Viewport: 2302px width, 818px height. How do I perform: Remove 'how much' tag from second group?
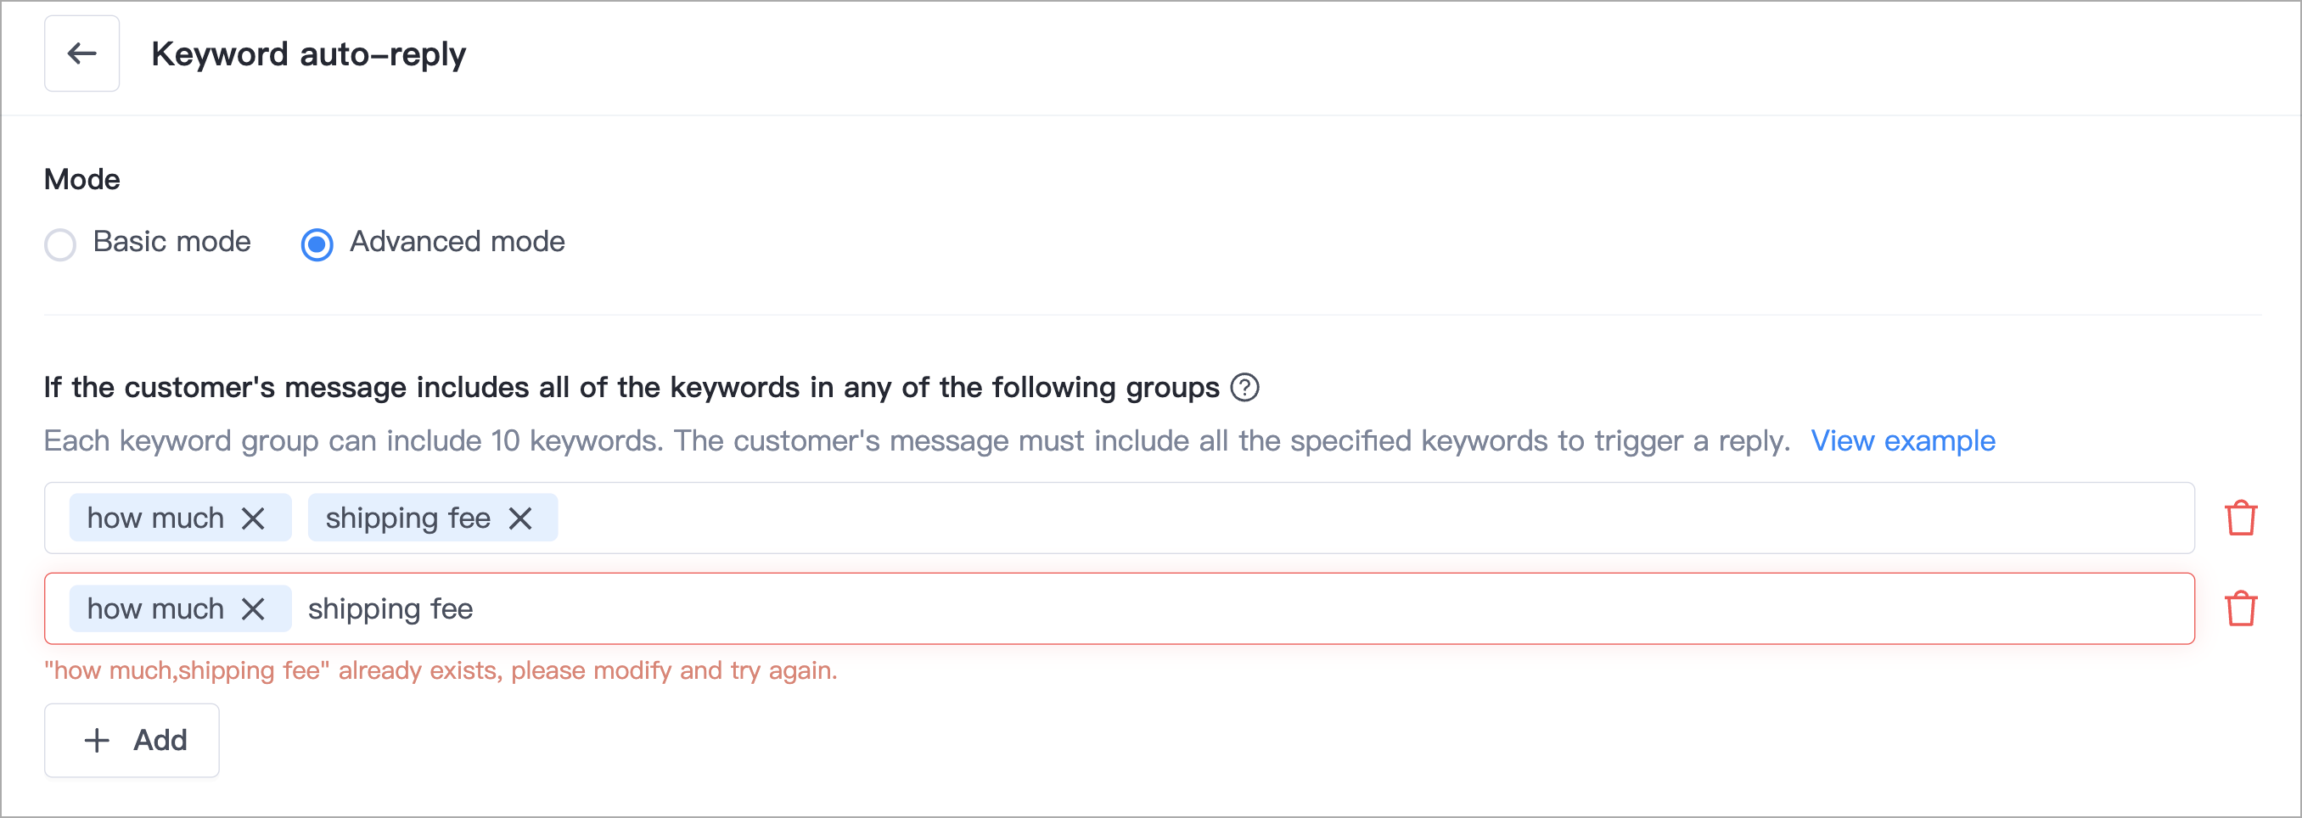(x=253, y=609)
